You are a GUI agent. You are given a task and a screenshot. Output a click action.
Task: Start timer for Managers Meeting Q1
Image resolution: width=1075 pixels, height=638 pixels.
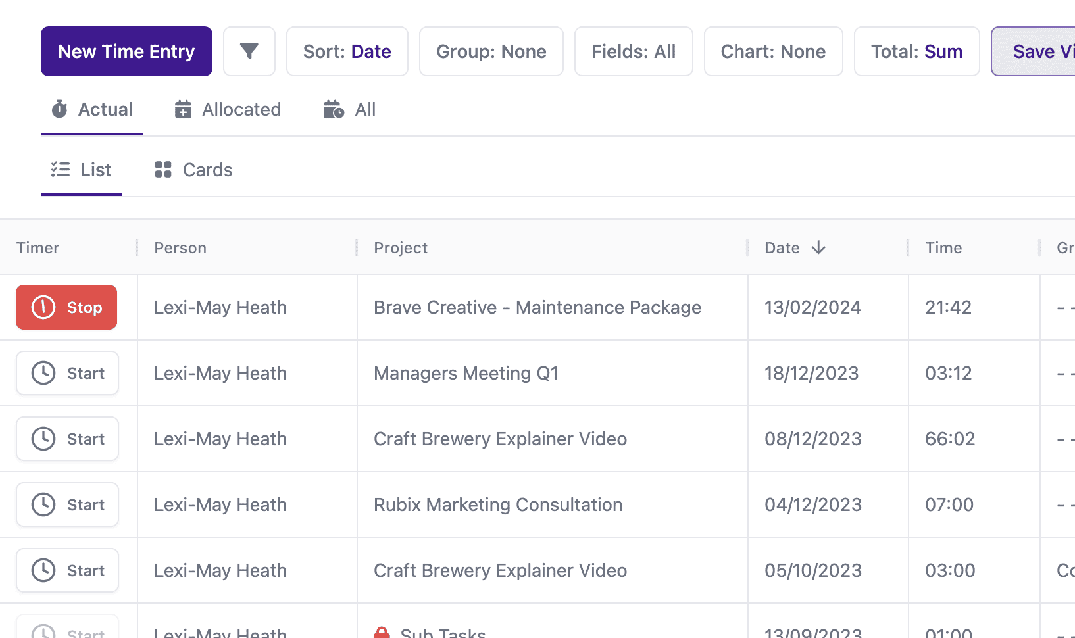pyautogui.click(x=67, y=373)
